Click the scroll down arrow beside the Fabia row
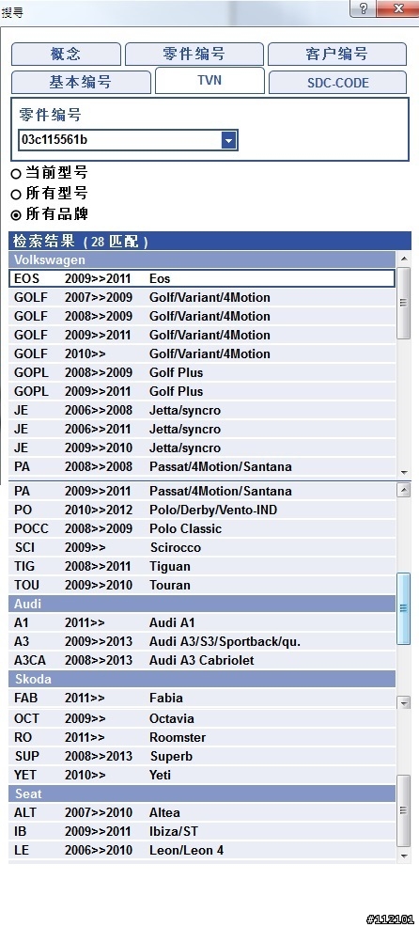Viewport: 419px width, 927px height. pyautogui.click(x=404, y=702)
